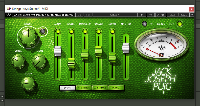Close the JJP-Strings-Keys plugin window
The height and width of the screenshot is (106, 200).
[192, 9]
